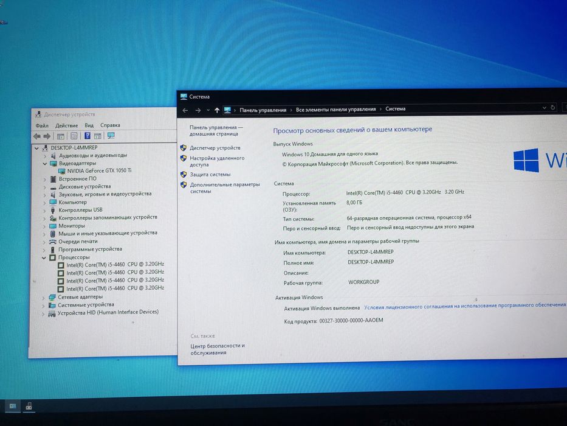Click Device Manager title bar app icon
This screenshot has height=426, width=567.
(38, 115)
